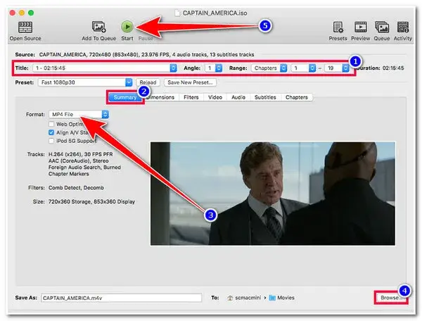Open the Title dropdown showing 1 - 02:15:45
The image size is (422, 321).
pos(105,68)
